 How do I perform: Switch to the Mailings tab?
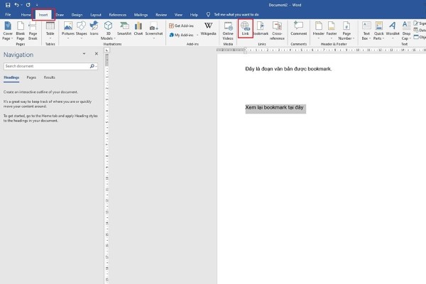141,15
